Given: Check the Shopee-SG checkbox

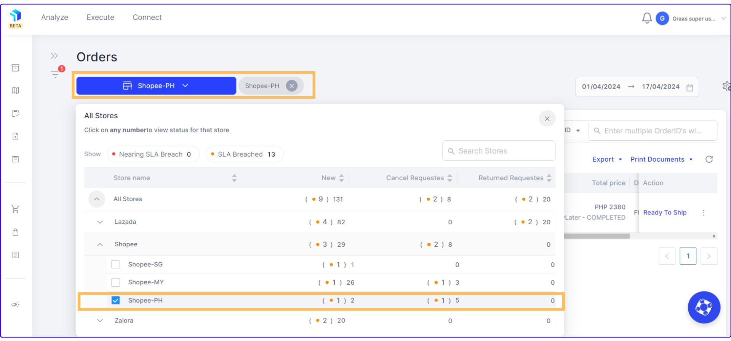Looking at the screenshot, I should tap(115, 265).
